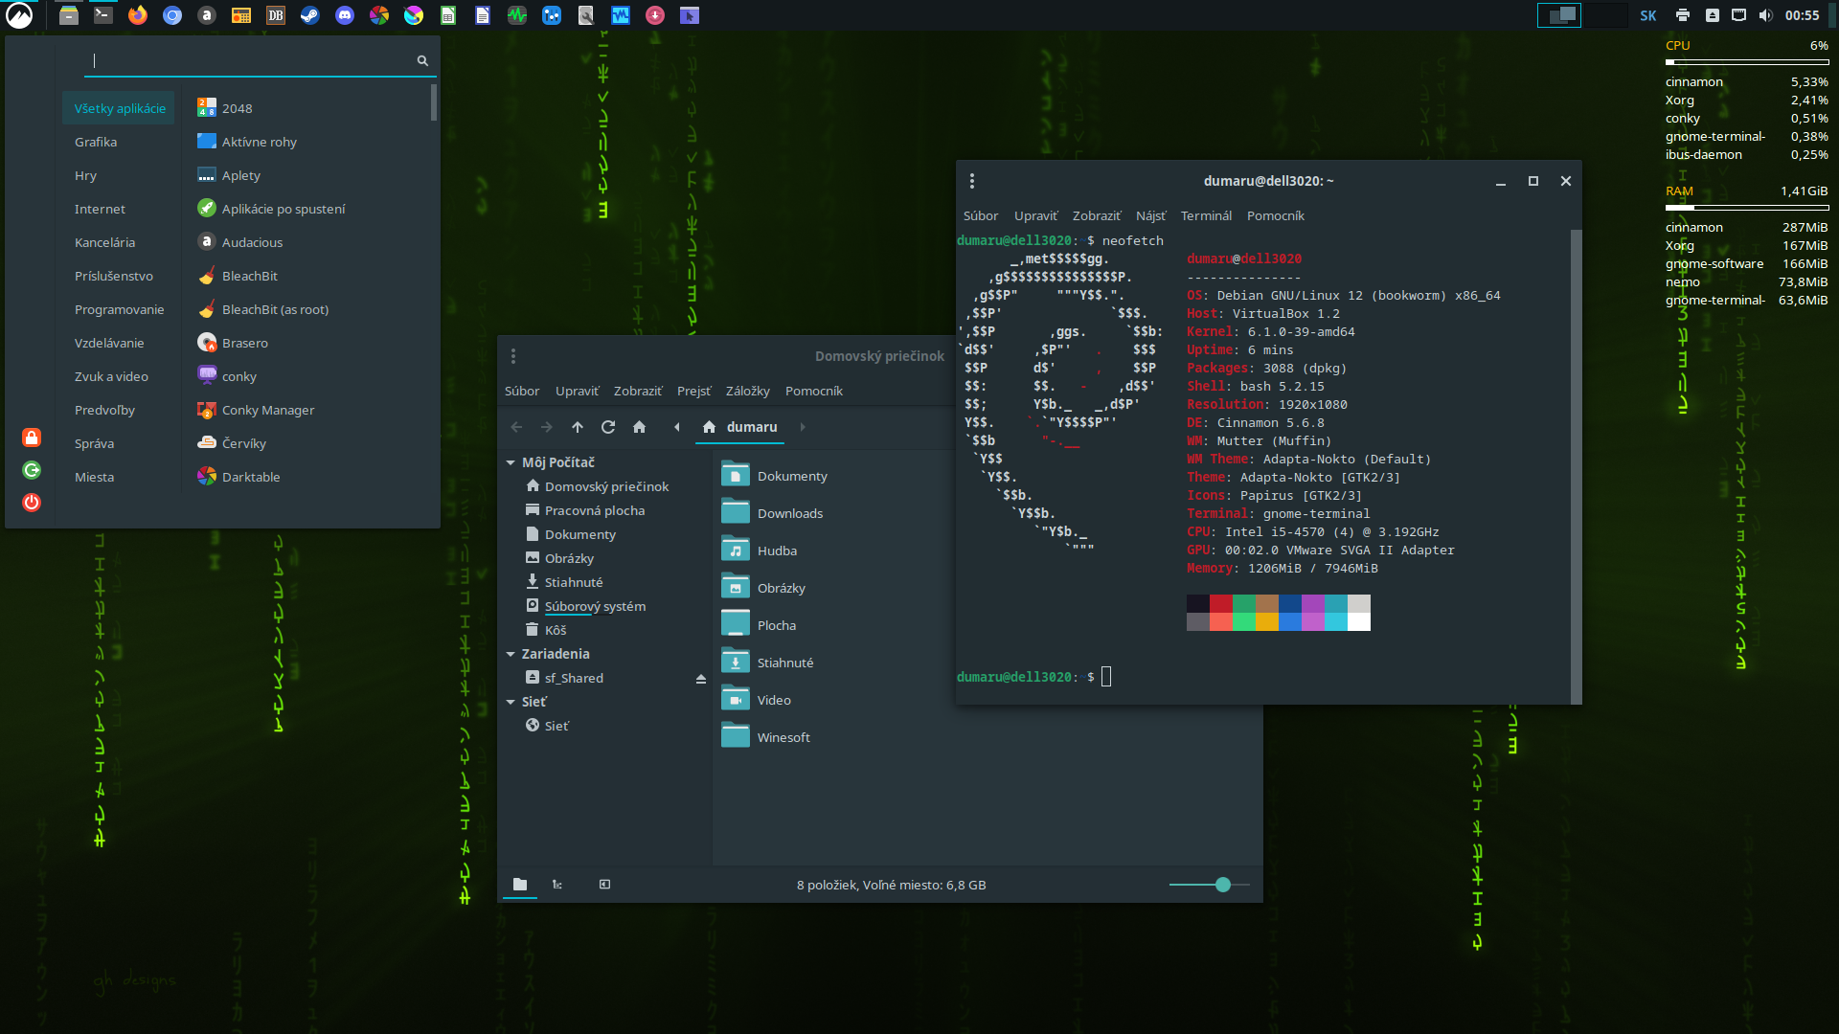Open the terminal's kebab menu icon
The width and height of the screenshot is (1839, 1034).
(x=972, y=180)
